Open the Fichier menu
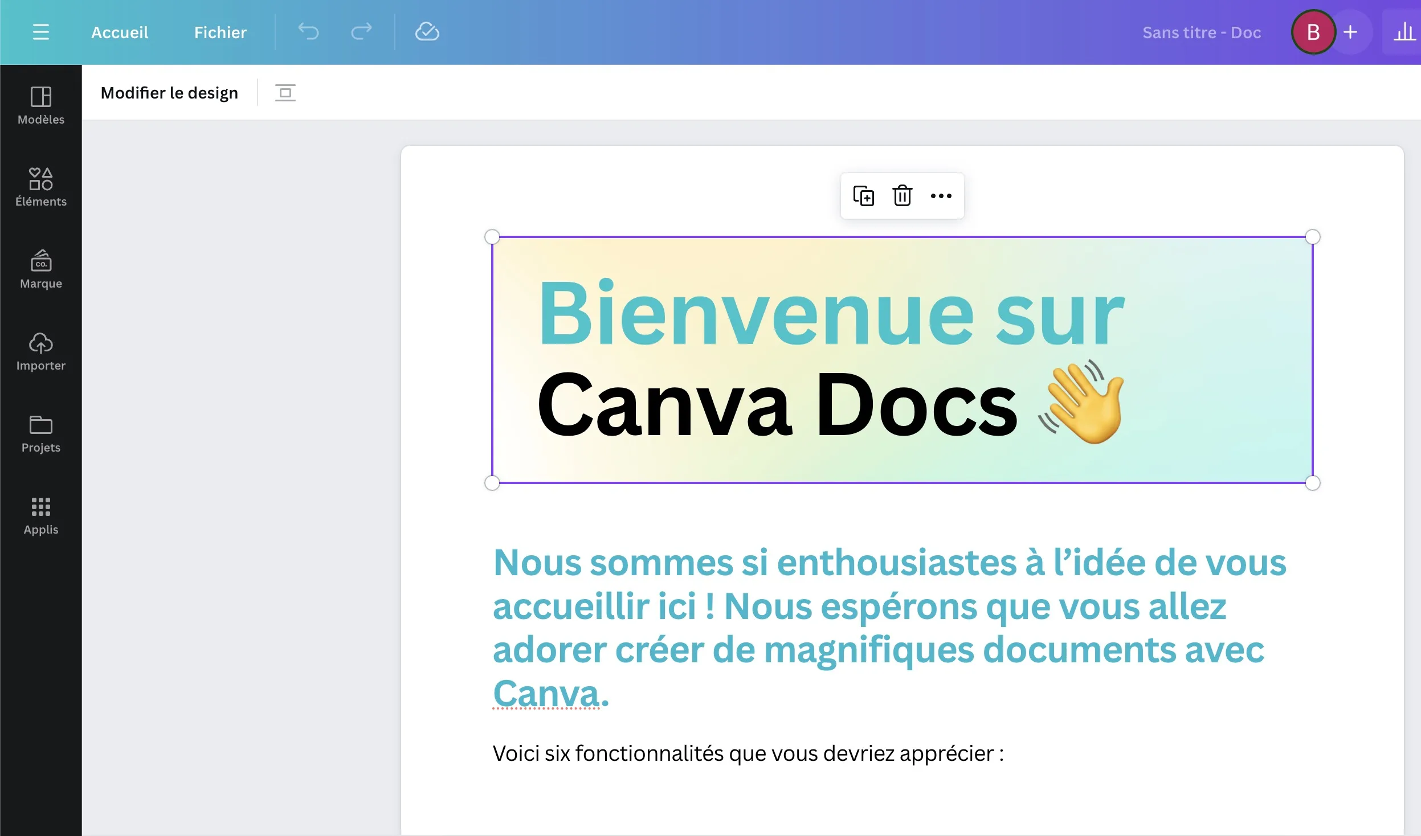The width and height of the screenshot is (1421, 836). (220, 32)
